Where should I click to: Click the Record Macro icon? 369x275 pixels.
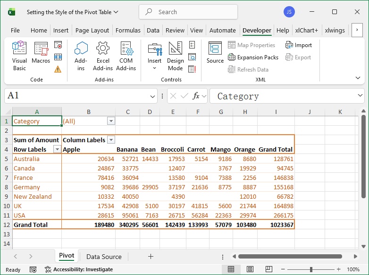tap(58, 45)
